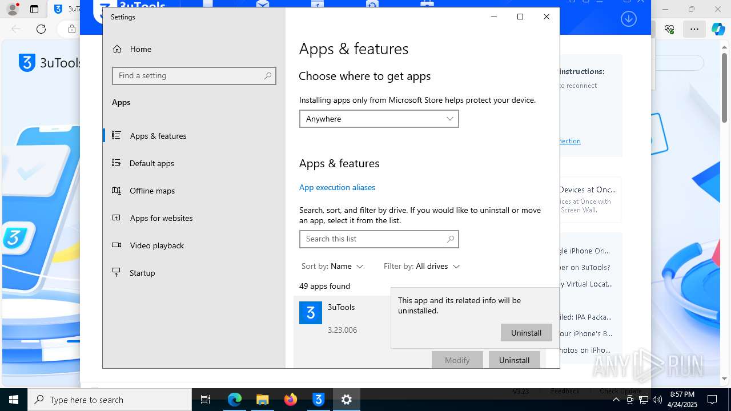Click the magnifier icon in Search this list
731x411 pixels.
[x=451, y=239]
